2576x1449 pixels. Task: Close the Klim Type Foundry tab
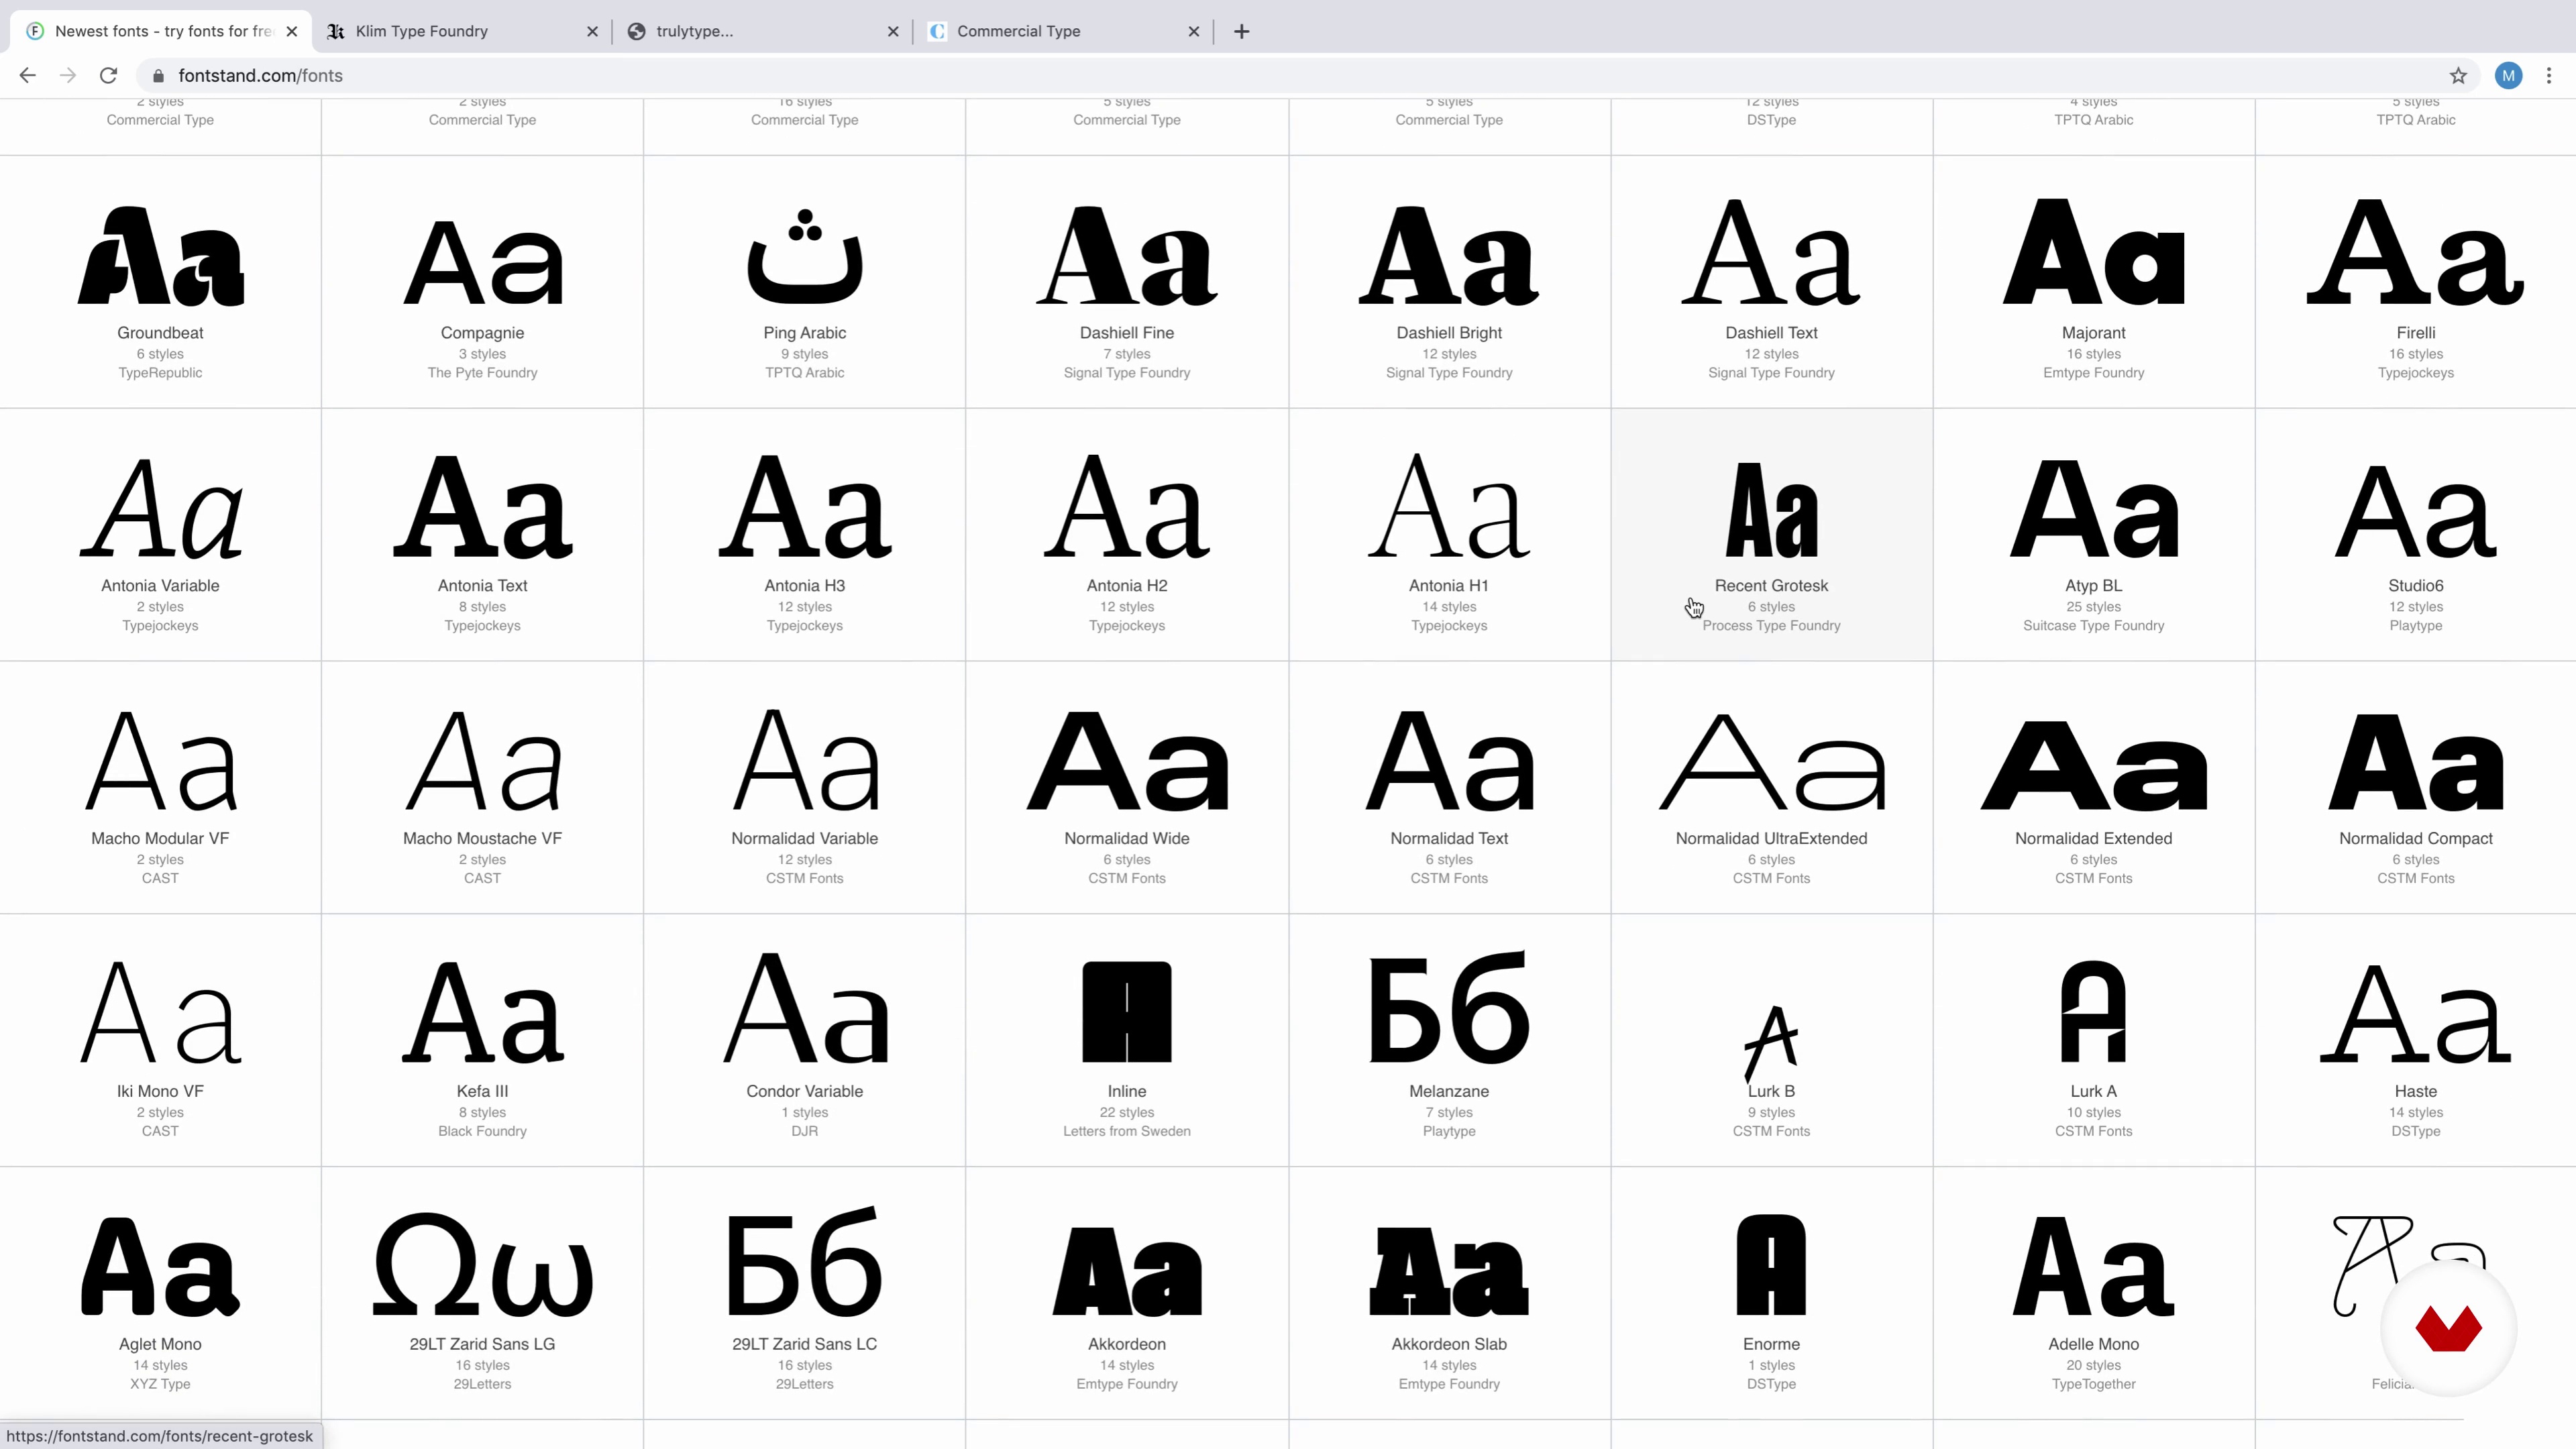592,31
